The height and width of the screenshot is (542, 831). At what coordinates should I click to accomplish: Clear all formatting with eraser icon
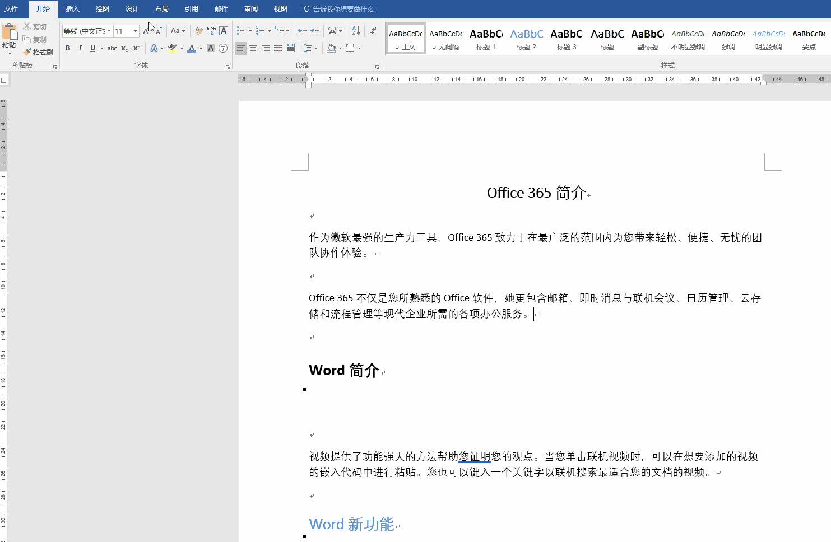(x=198, y=31)
